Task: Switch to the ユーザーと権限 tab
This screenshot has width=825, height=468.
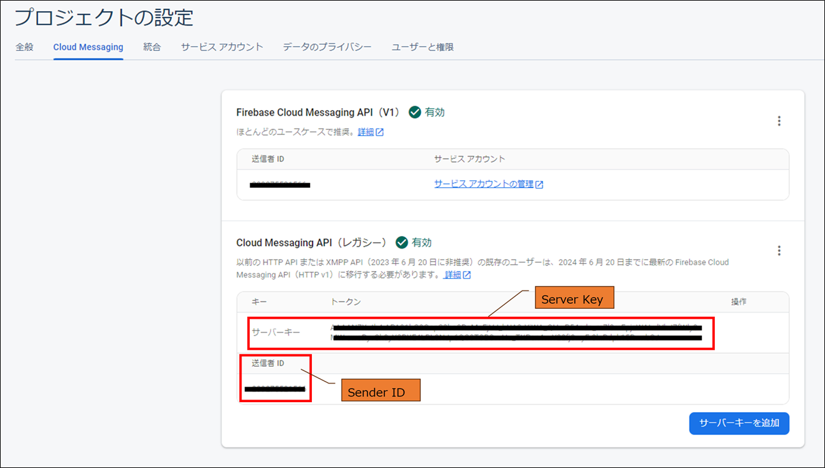Action: coord(422,47)
